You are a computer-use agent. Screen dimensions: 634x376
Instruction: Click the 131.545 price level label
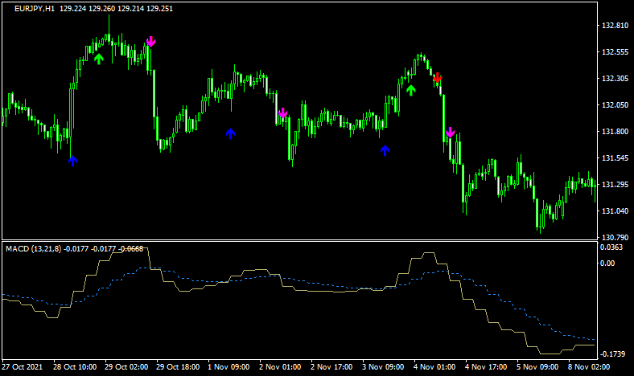pyautogui.click(x=615, y=158)
